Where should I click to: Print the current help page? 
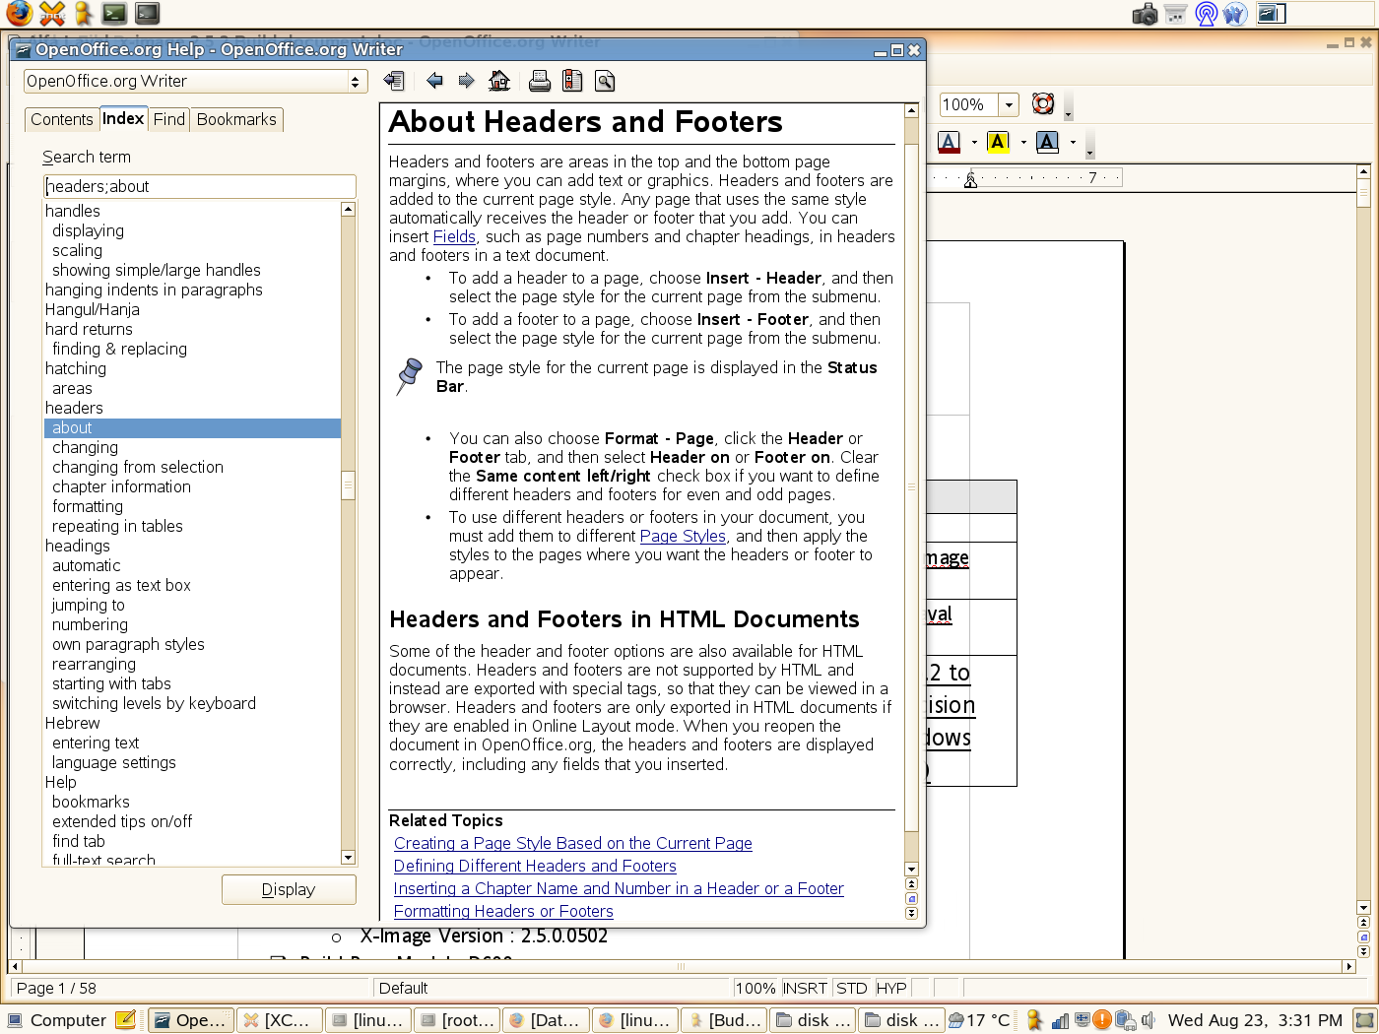[x=540, y=81]
